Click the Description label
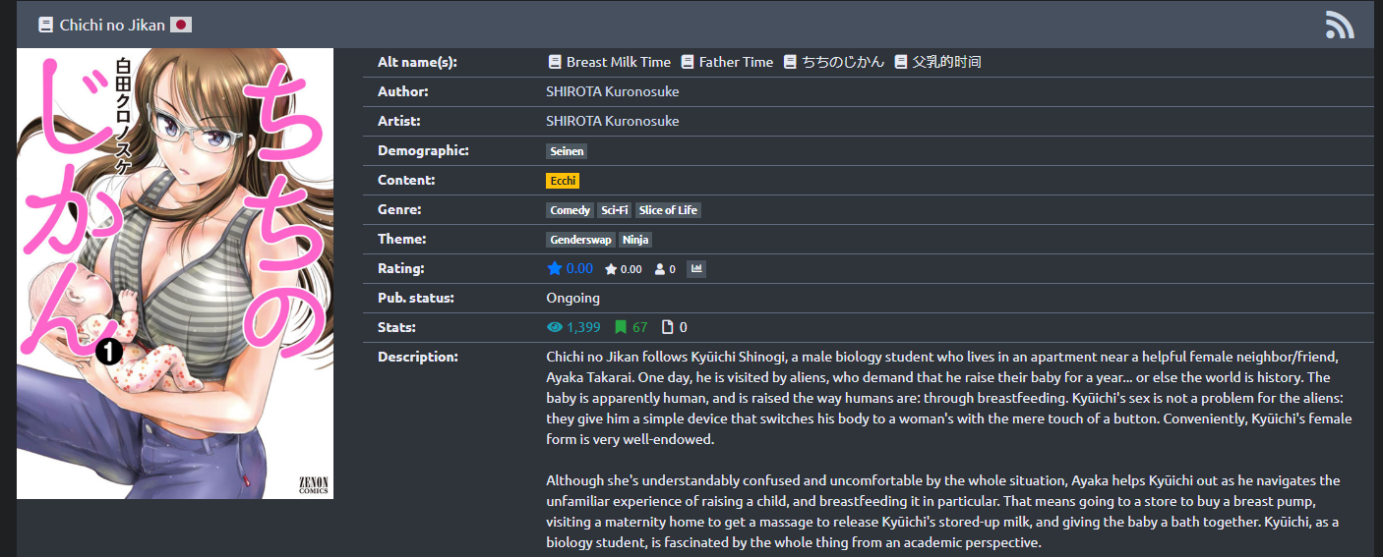 [x=418, y=357]
